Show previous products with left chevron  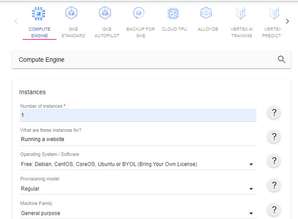coord(16,21)
